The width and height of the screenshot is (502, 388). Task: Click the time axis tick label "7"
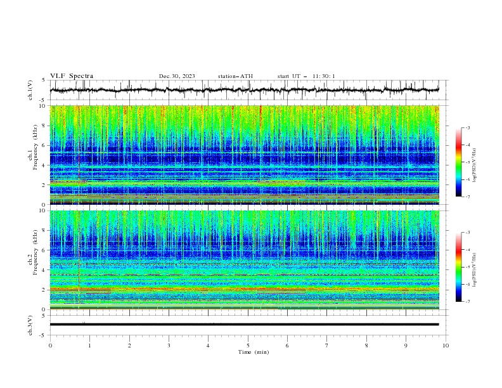click(x=327, y=346)
